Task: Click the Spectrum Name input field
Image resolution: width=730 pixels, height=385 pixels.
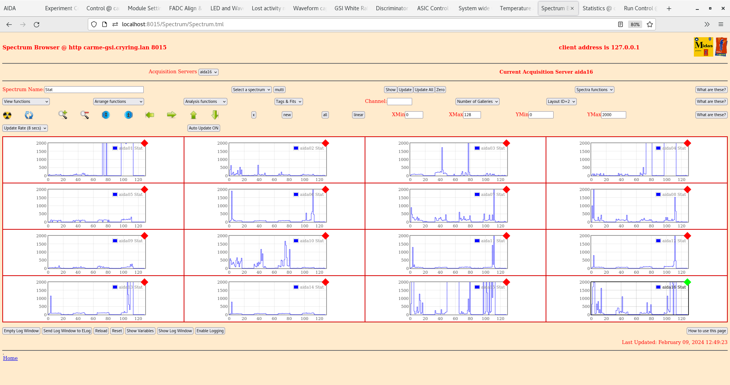Action: [x=94, y=90]
